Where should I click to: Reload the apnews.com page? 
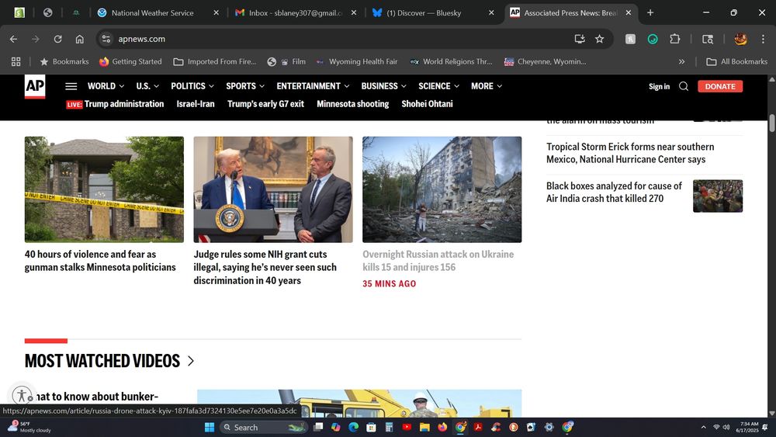point(57,39)
